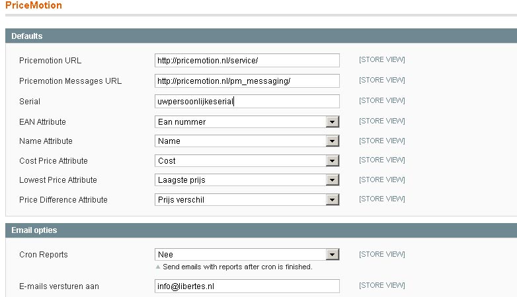Open the Lowest Price Attribute dropdown

pyautogui.click(x=247, y=180)
